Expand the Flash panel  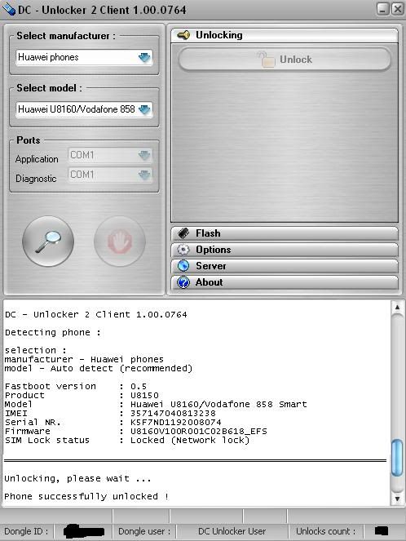285,233
